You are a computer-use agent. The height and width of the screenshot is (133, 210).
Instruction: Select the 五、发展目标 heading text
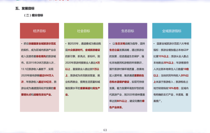point(25,8)
